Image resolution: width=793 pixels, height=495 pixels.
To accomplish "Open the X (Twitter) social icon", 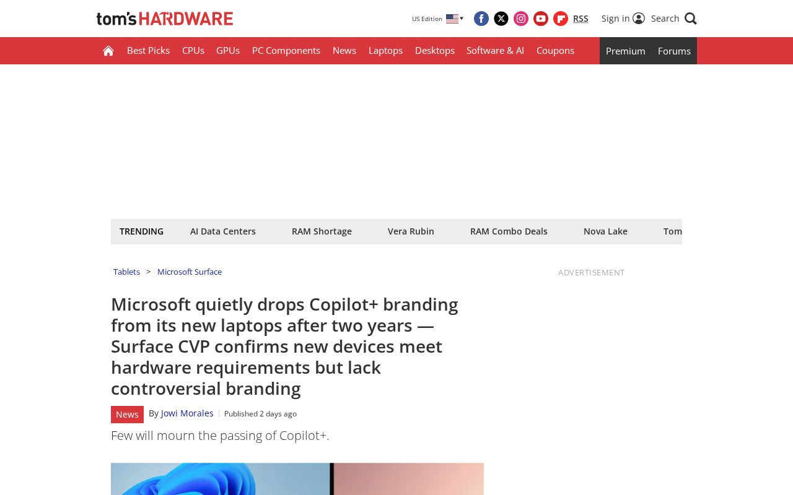I will pos(501,19).
